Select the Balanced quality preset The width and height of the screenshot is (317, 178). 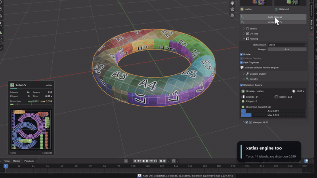282,9
